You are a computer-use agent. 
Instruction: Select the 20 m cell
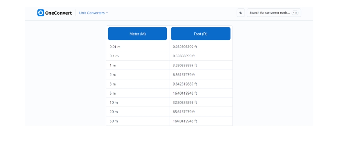click(x=137, y=112)
